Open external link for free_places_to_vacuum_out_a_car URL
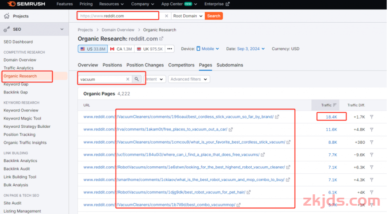 coord(231,129)
